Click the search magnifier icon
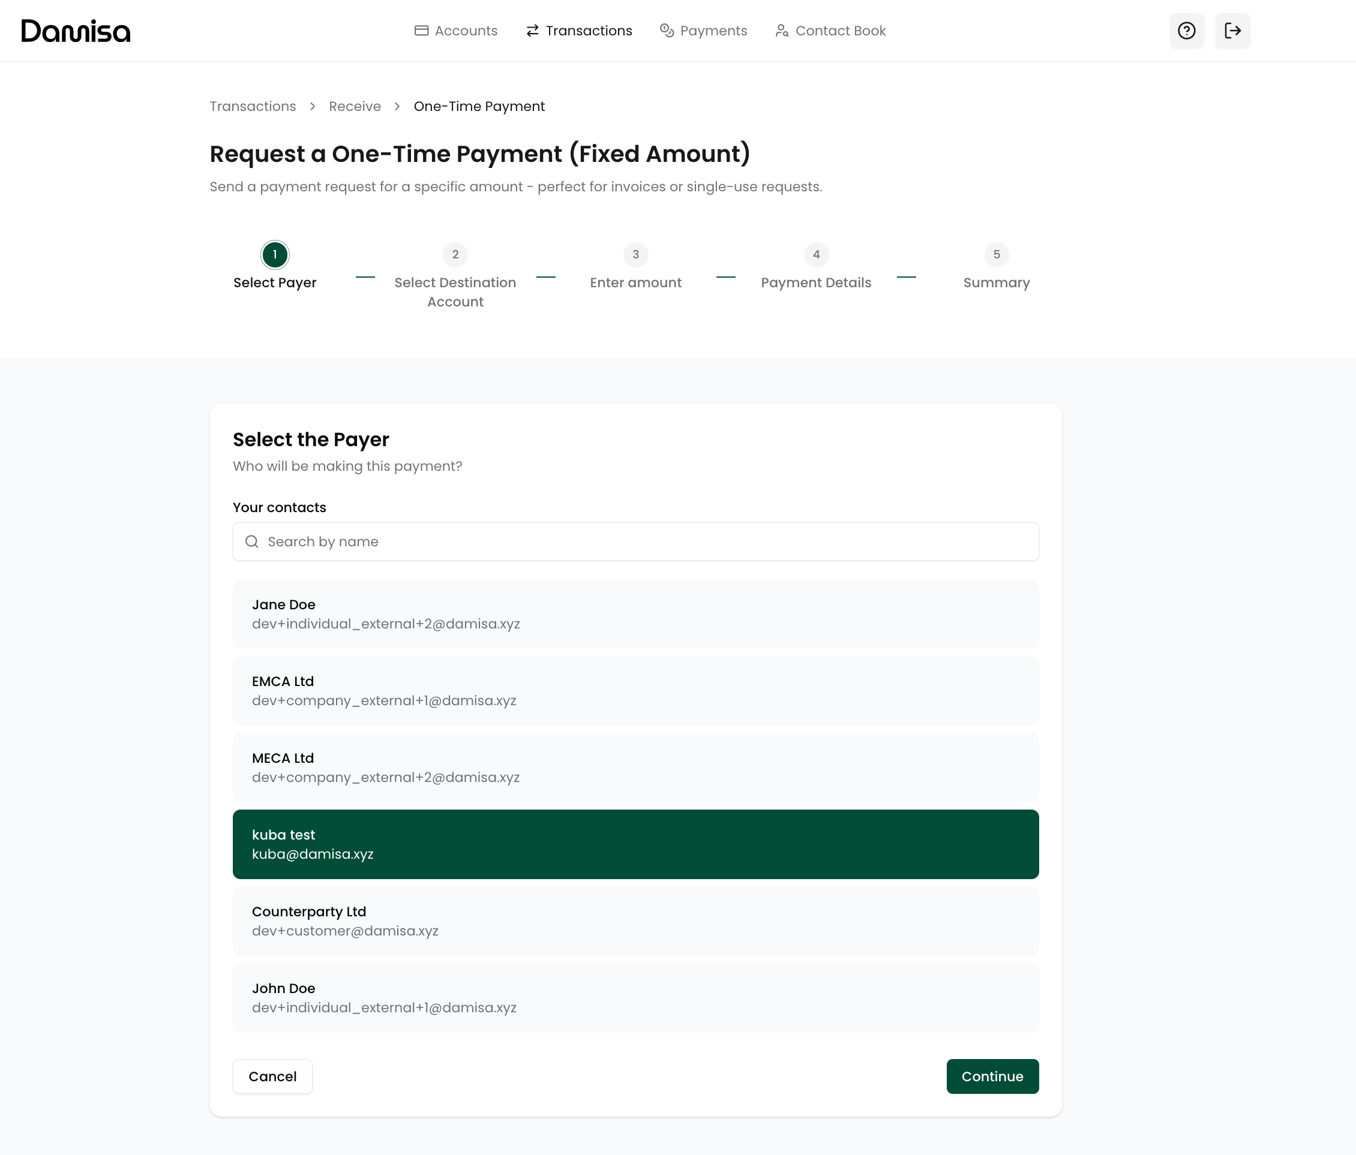 point(252,542)
